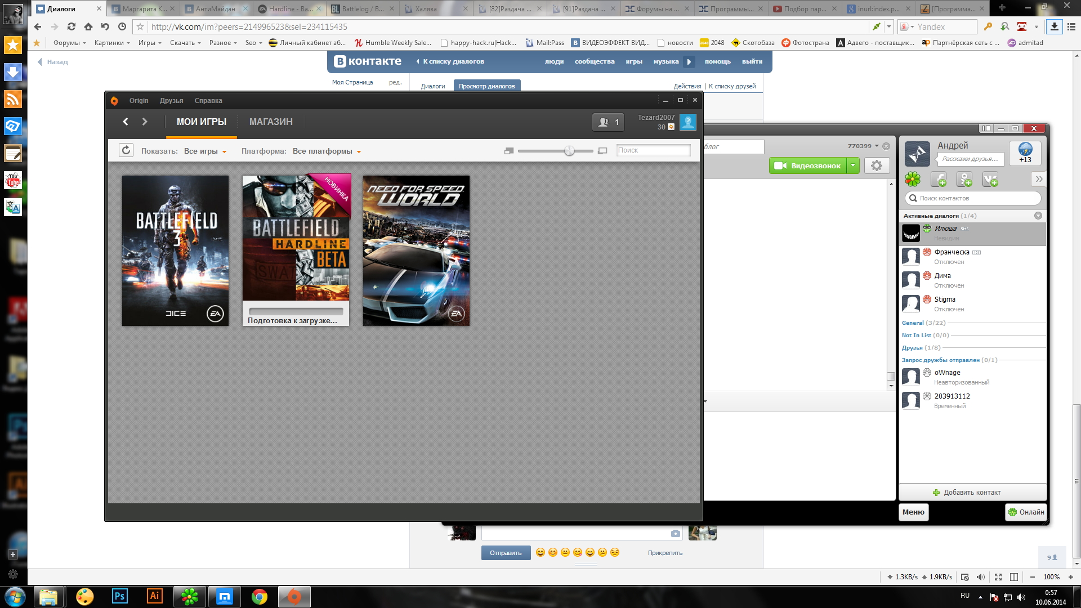Click the large tiles view icon
The width and height of the screenshot is (1081, 608).
click(602, 151)
